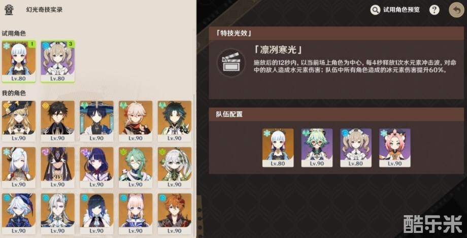Click Sucrose in the team configuration
467x238 pixels.
(317, 148)
